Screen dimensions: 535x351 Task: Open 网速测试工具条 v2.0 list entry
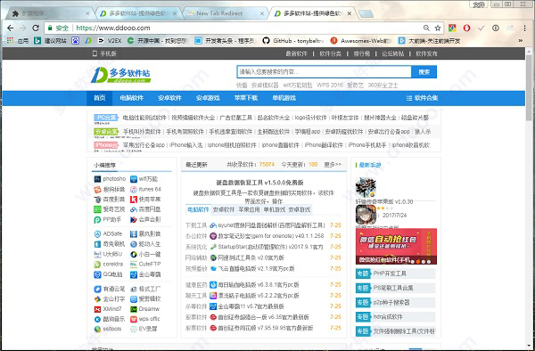pyautogui.click(x=251, y=257)
